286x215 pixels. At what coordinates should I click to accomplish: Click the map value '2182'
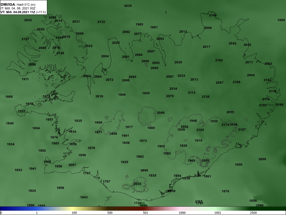coord(219,60)
